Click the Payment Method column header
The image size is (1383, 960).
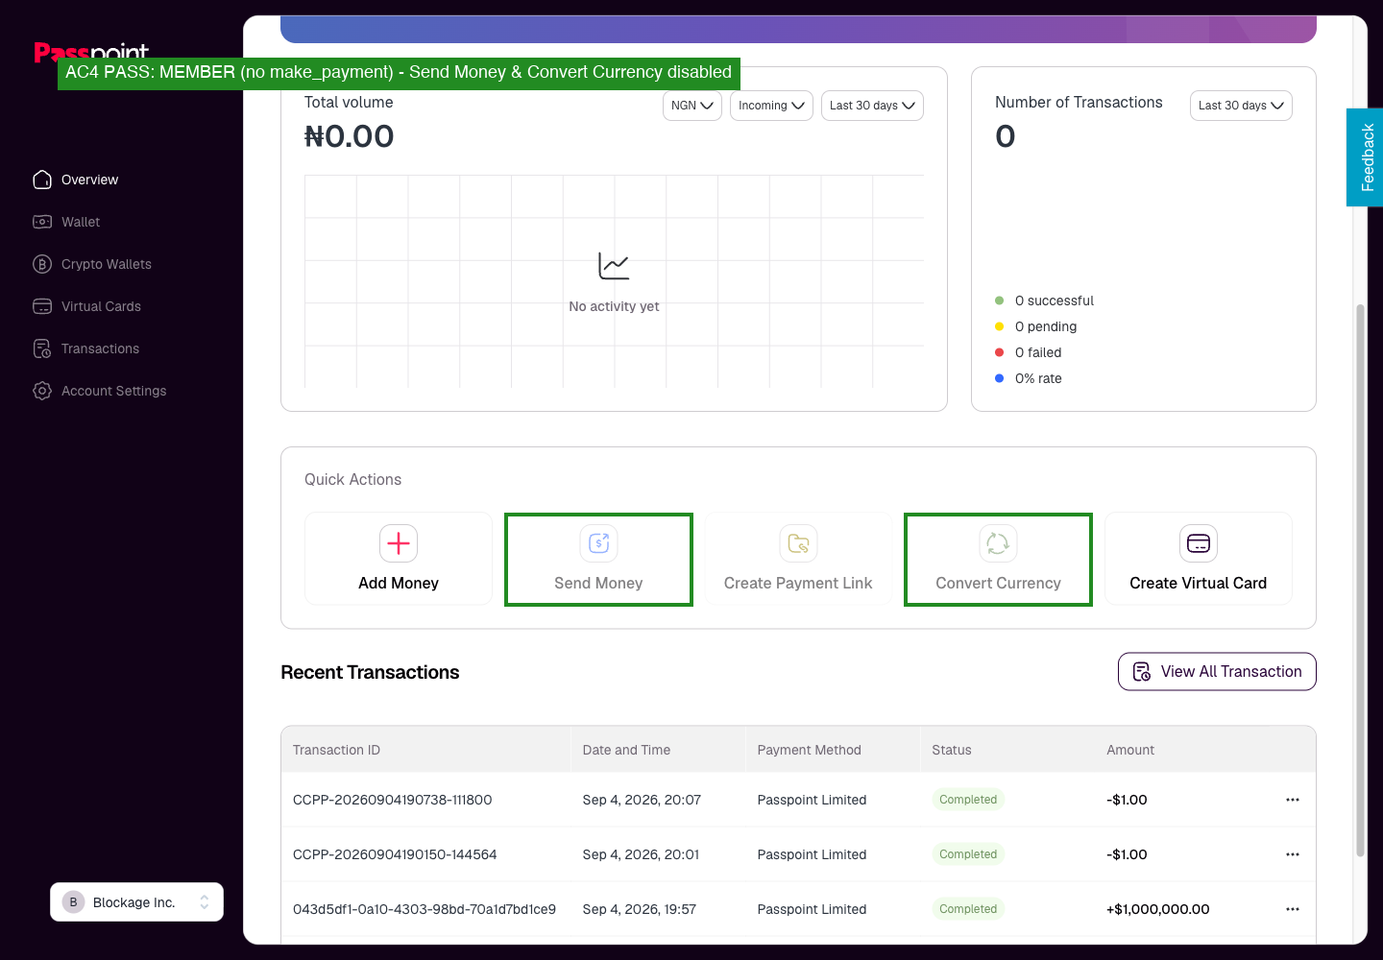(x=809, y=750)
